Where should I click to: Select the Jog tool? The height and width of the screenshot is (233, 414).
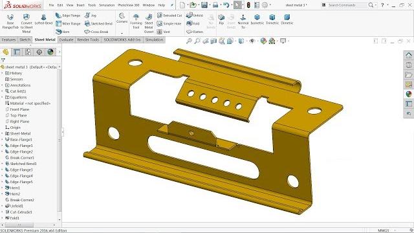(91, 16)
